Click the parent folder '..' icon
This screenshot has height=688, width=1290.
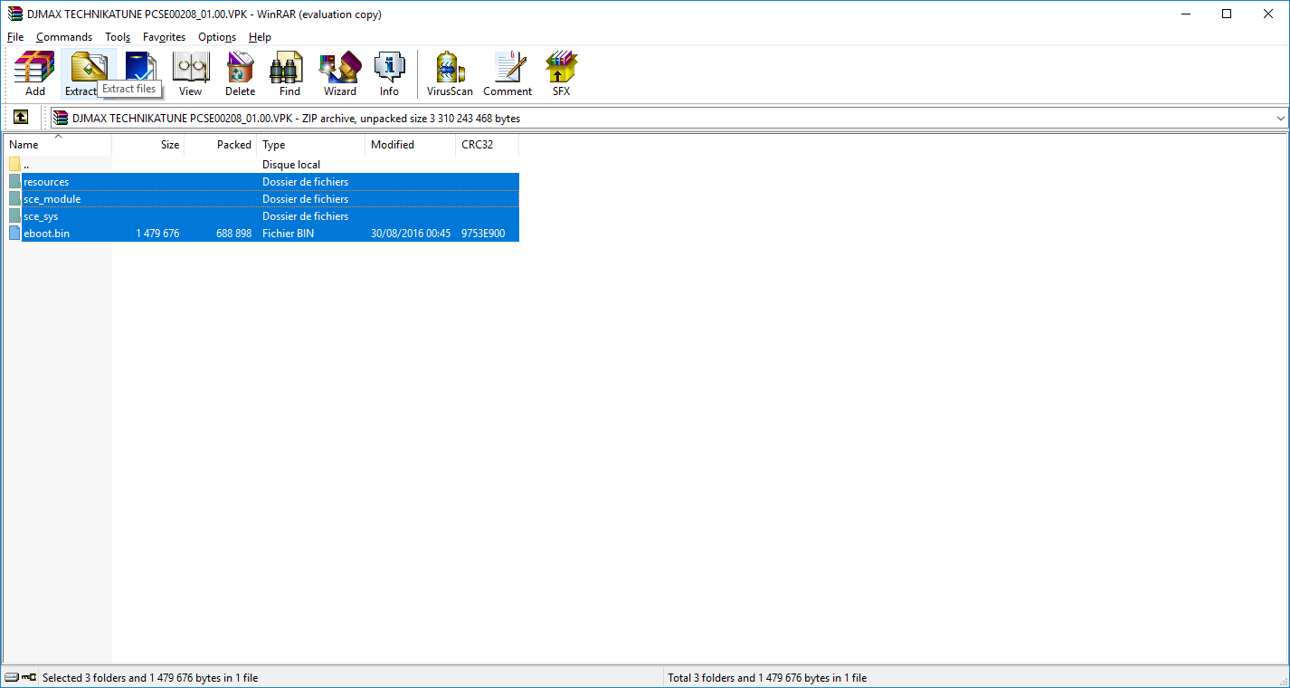point(14,165)
